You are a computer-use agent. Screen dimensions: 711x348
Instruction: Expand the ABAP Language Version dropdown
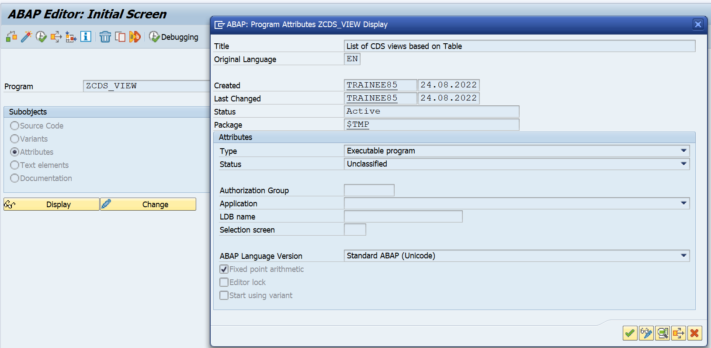pos(683,256)
